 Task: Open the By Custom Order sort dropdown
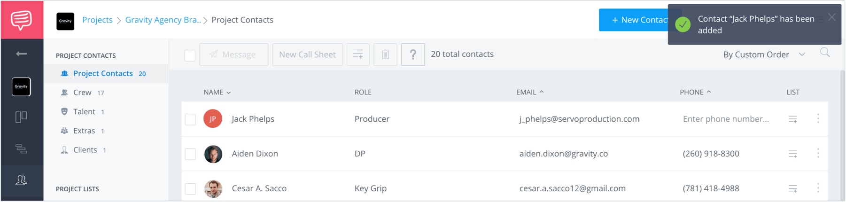764,54
